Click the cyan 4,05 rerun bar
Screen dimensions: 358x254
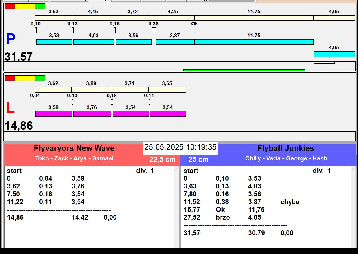[x=334, y=54]
